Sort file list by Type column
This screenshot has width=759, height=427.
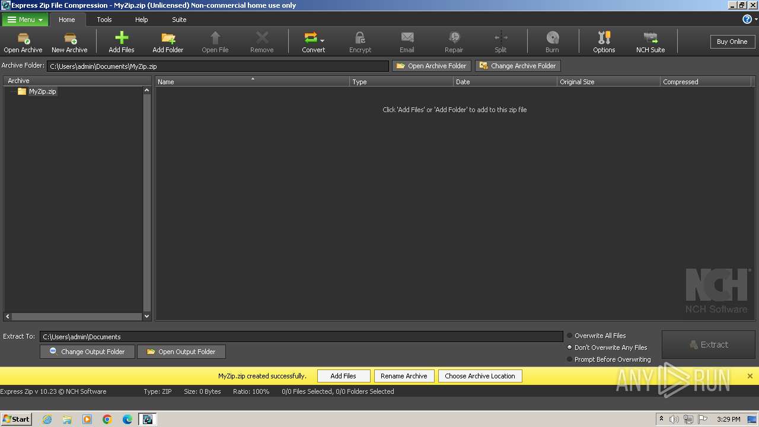pyautogui.click(x=401, y=82)
